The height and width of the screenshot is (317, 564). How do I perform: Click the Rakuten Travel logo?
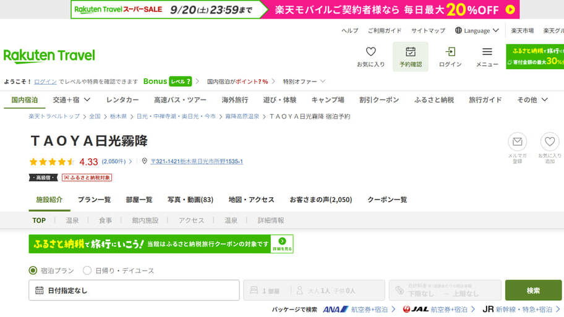click(49, 56)
